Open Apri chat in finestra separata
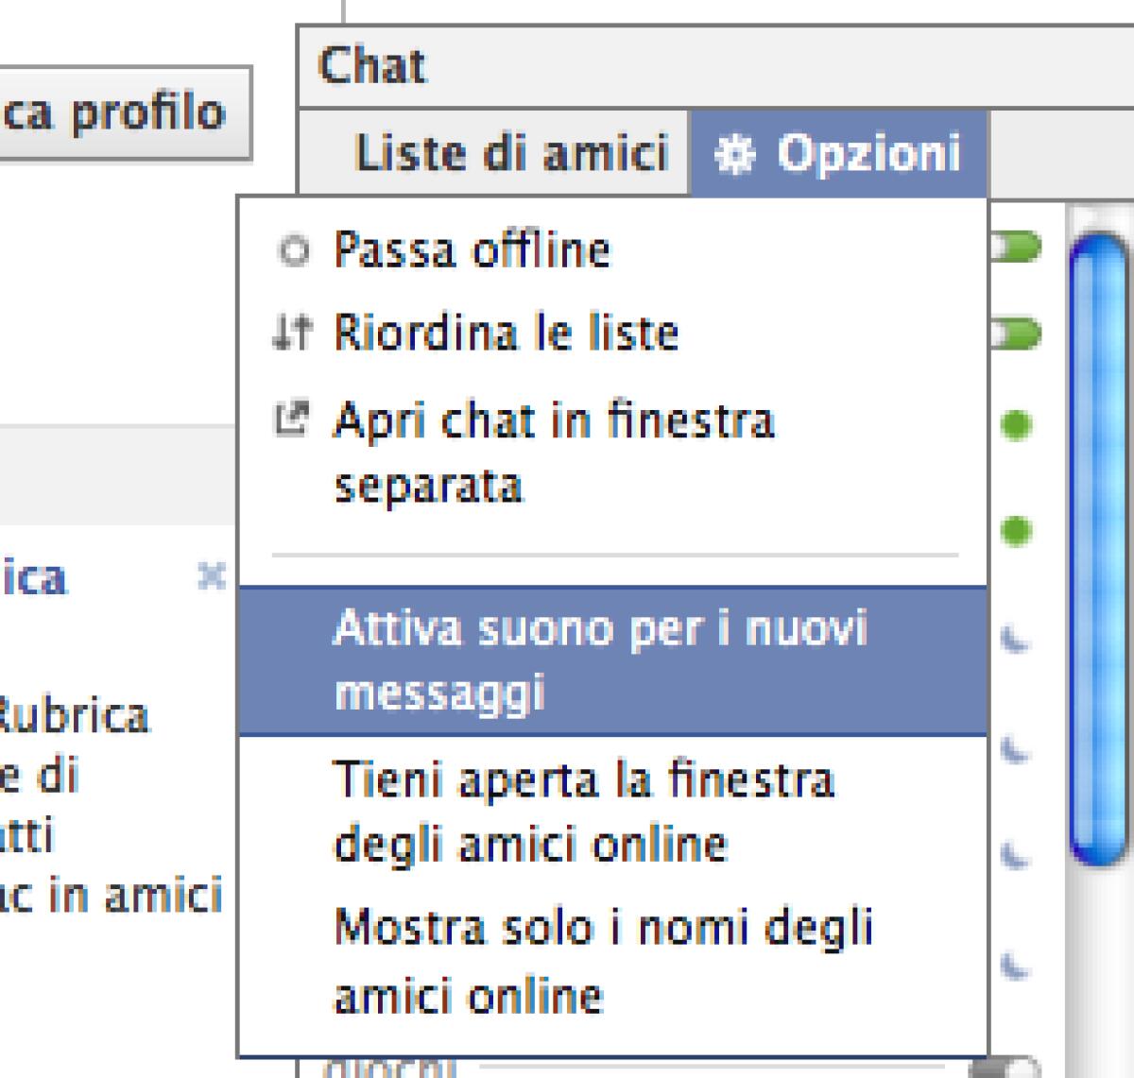This screenshot has height=1078, width=1134. (612, 453)
